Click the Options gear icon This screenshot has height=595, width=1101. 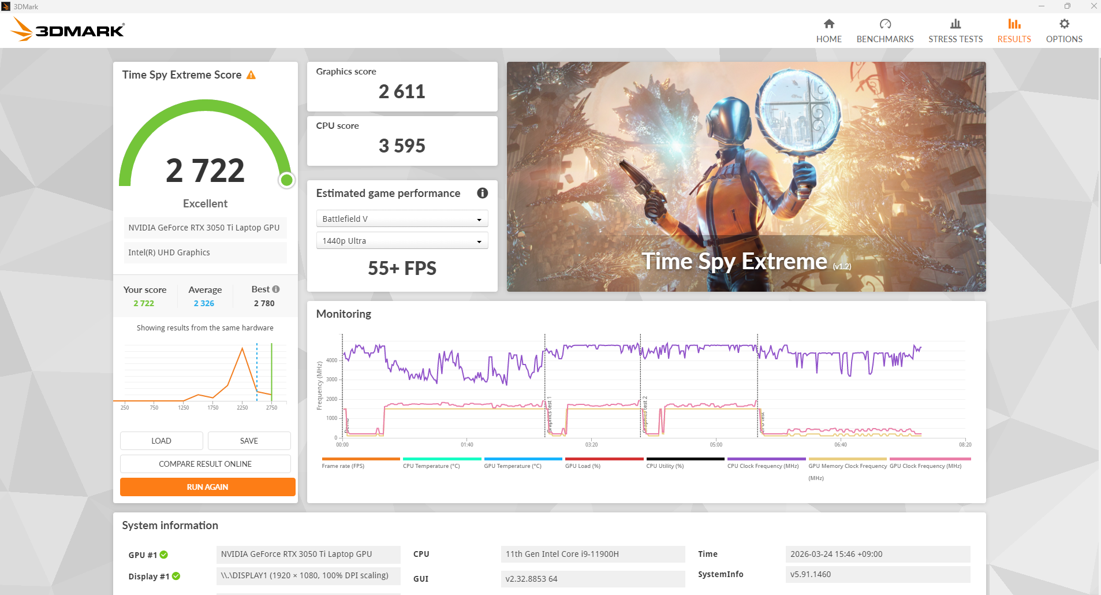point(1064,24)
